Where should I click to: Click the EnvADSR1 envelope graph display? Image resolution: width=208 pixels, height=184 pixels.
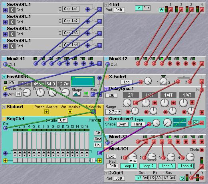tap(83, 81)
